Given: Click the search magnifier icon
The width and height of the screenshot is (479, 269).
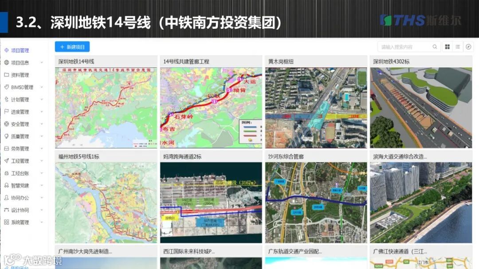Looking at the screenshot, I should [435, 46].
